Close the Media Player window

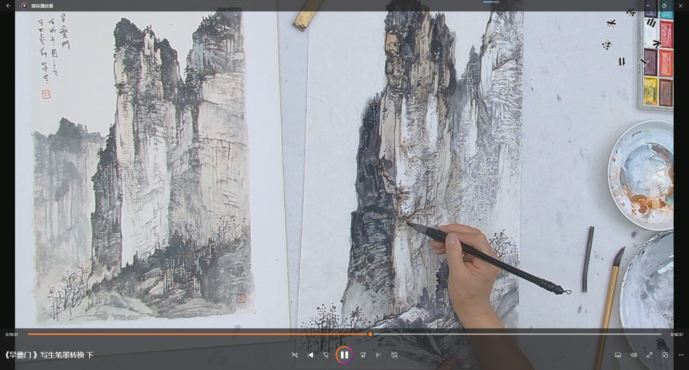pyautogui.click(x=681, y=6)
